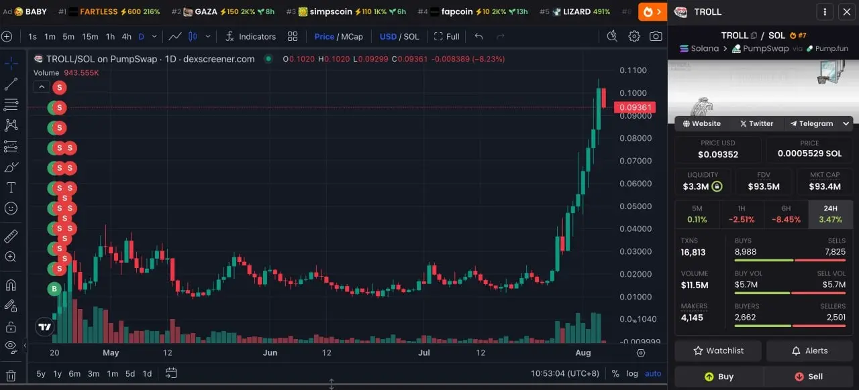This screenshot has height=390, width=859.
Task: Toggle auto scale mode
Action: coord(653,373)
